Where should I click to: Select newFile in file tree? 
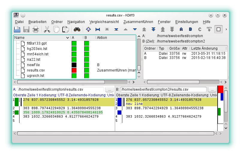click(x=33, y=65)
